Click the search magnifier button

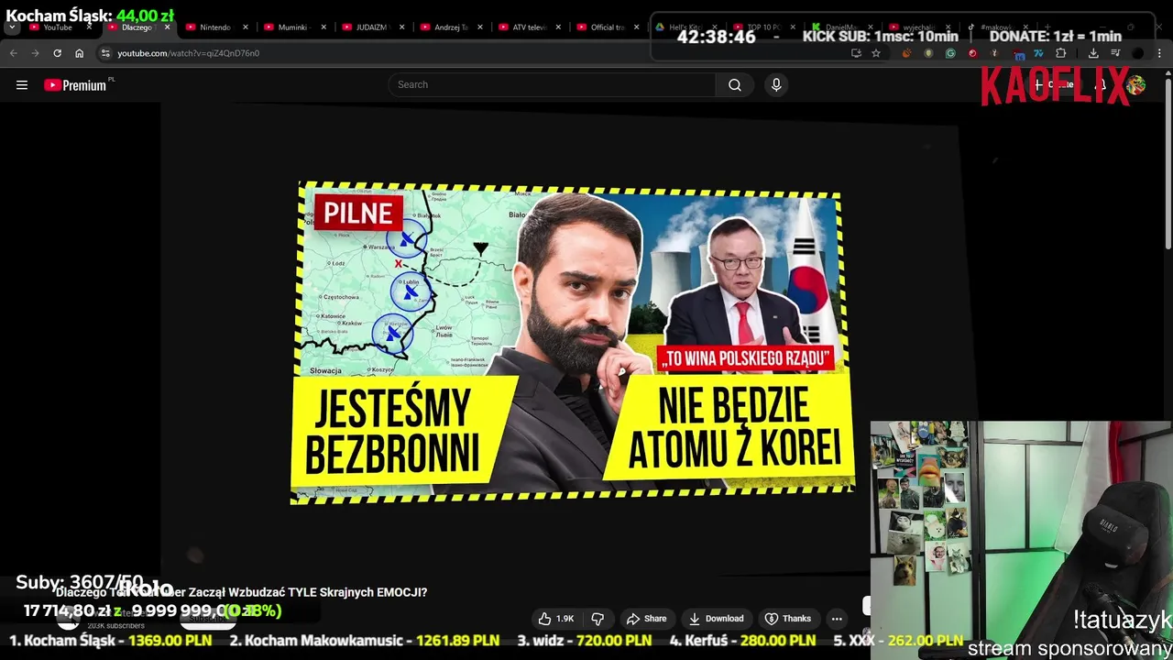pos(734,85)
